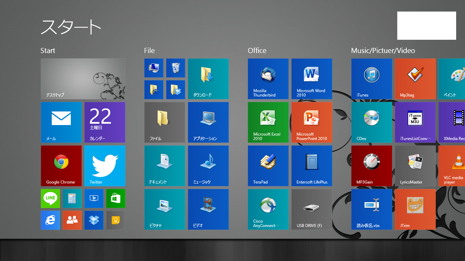
Task: Open the Computer small tile
Action: (x=154, y=68)
